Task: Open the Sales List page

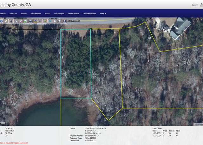Action: pos(13,13)
